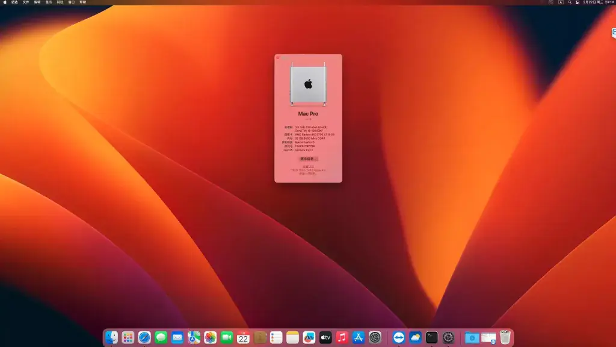Launch Safari from the Dock

click(x=144, y=337)
